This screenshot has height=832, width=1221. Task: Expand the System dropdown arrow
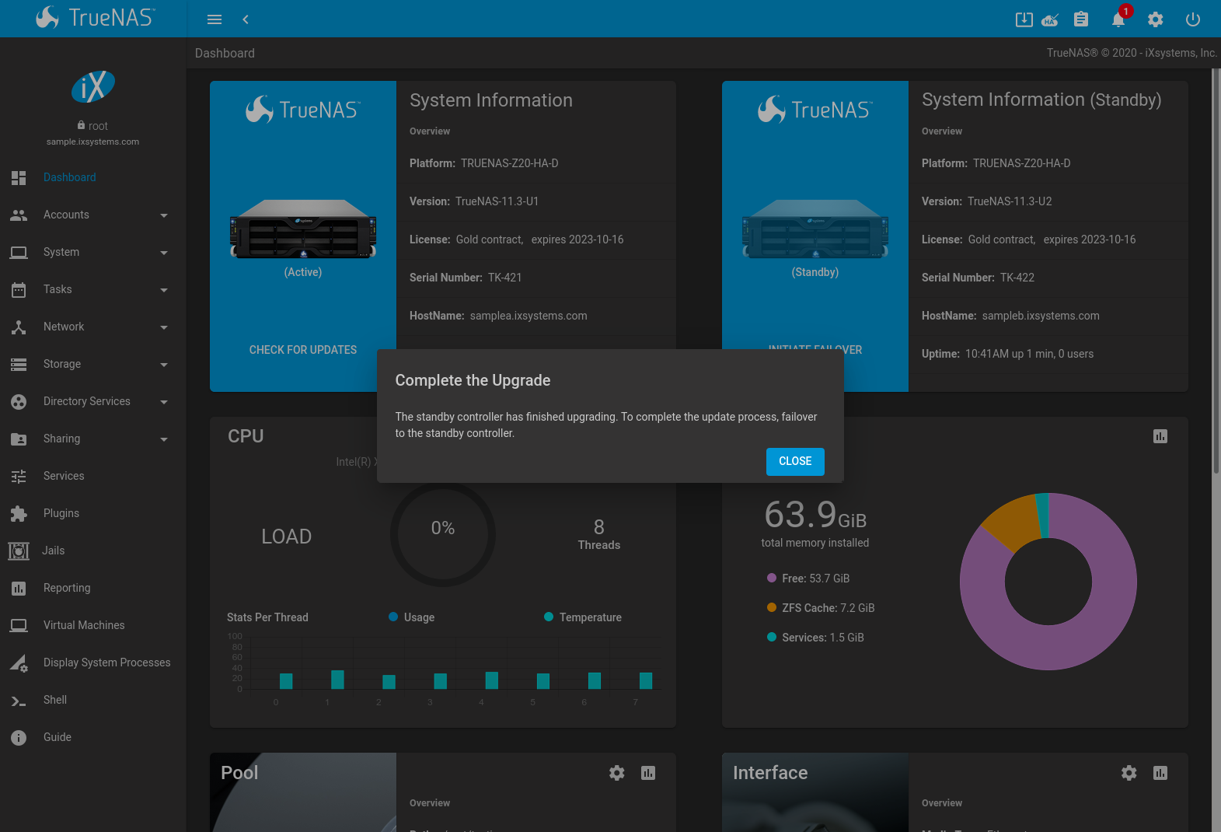[164, 253]
